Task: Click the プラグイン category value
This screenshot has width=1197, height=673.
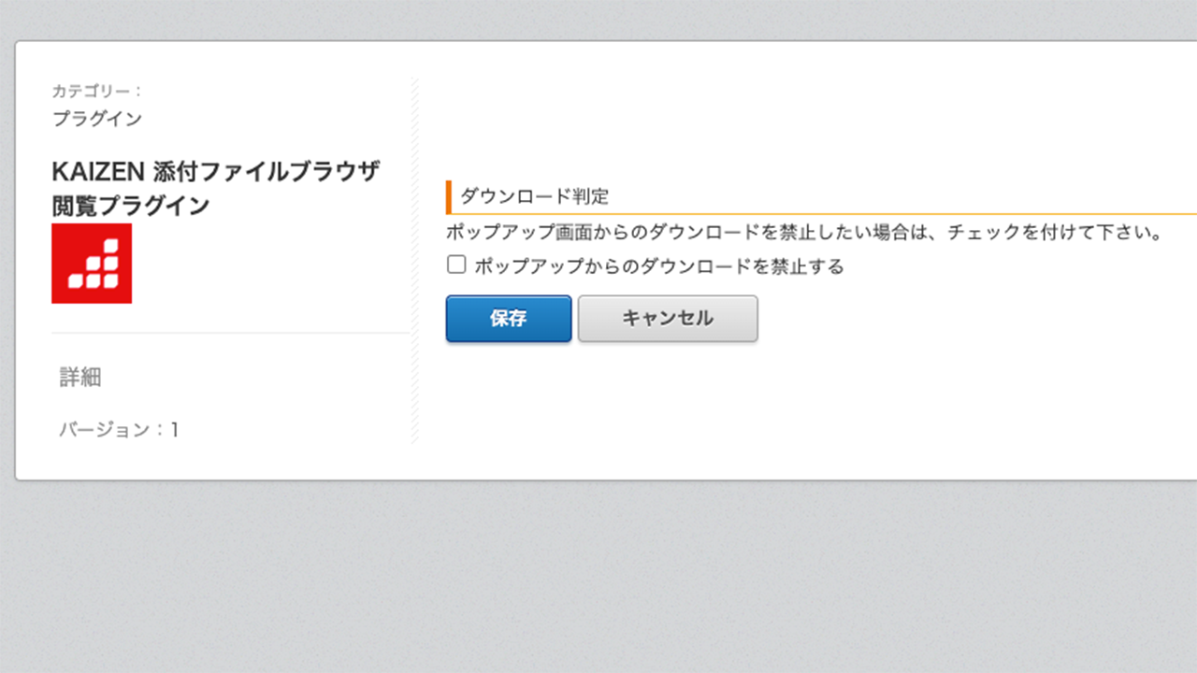Action: [x=97, y=119]
